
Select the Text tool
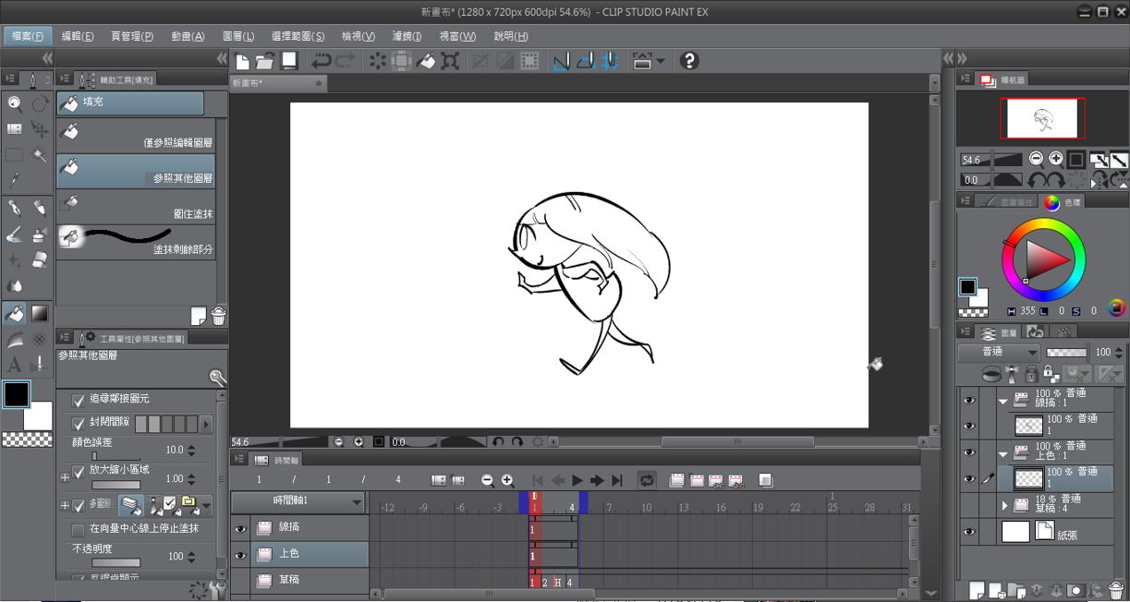pos(15,365)
